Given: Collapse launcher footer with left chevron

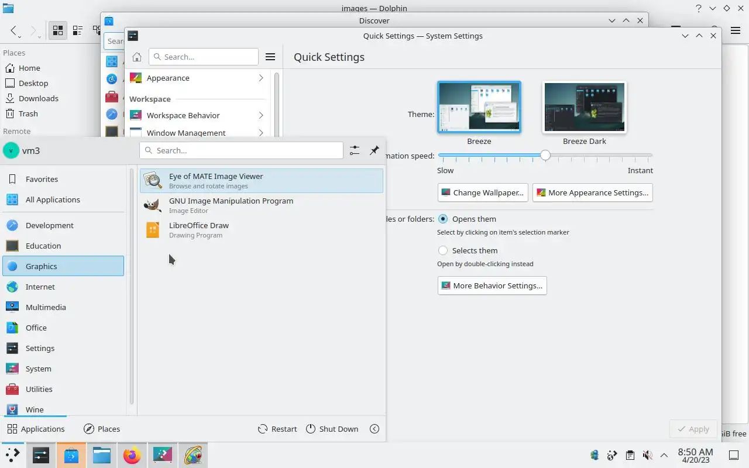Looking at the screenshot, I should (x=374, y=429).
